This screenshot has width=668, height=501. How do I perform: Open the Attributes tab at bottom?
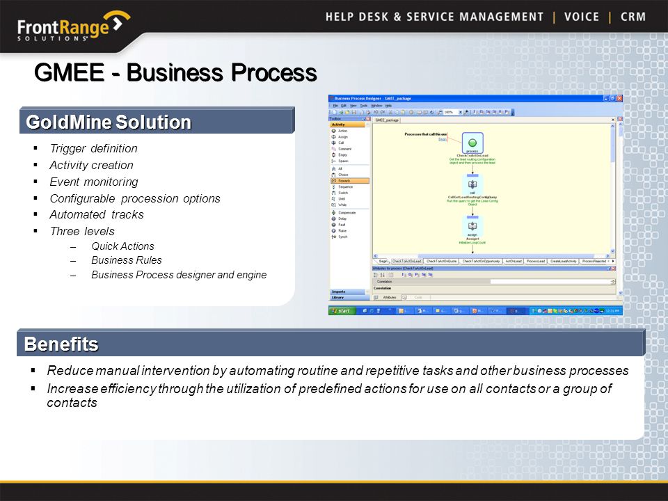point(386,297)
